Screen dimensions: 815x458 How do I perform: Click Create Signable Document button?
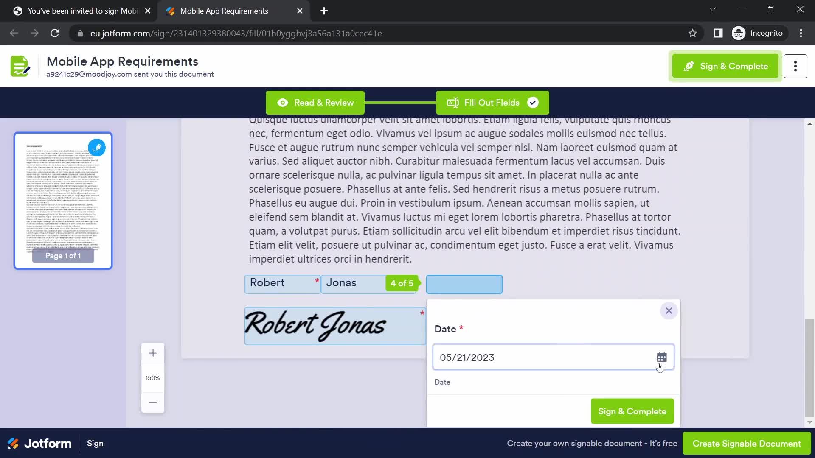(747, 443)
